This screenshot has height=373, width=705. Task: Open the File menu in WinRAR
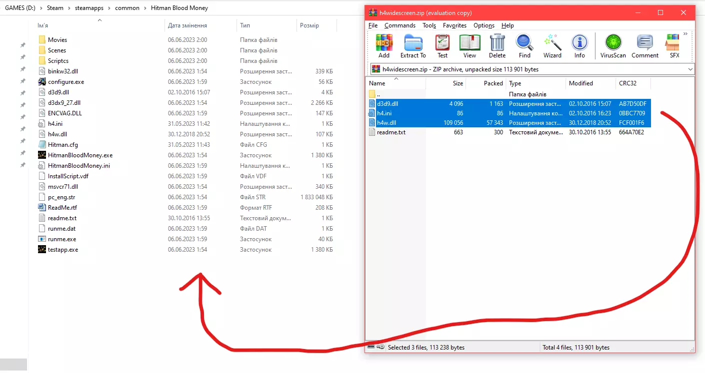click(373, 25)
